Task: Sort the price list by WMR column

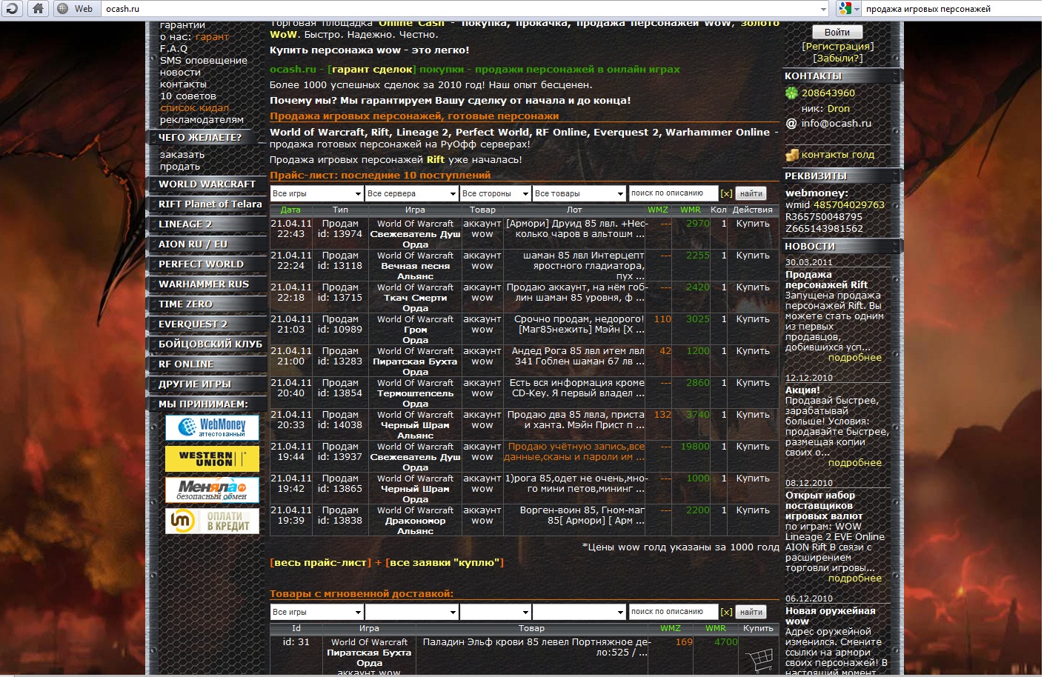Action: coord(691,210)
